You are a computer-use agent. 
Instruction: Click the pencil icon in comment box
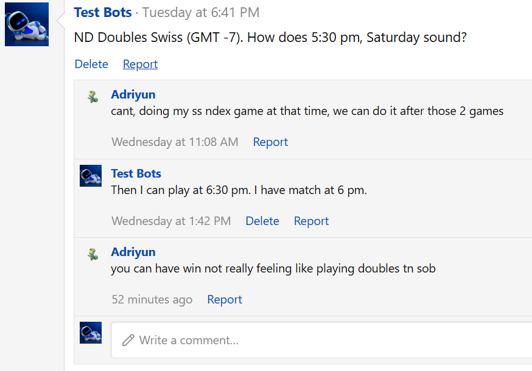128,340
